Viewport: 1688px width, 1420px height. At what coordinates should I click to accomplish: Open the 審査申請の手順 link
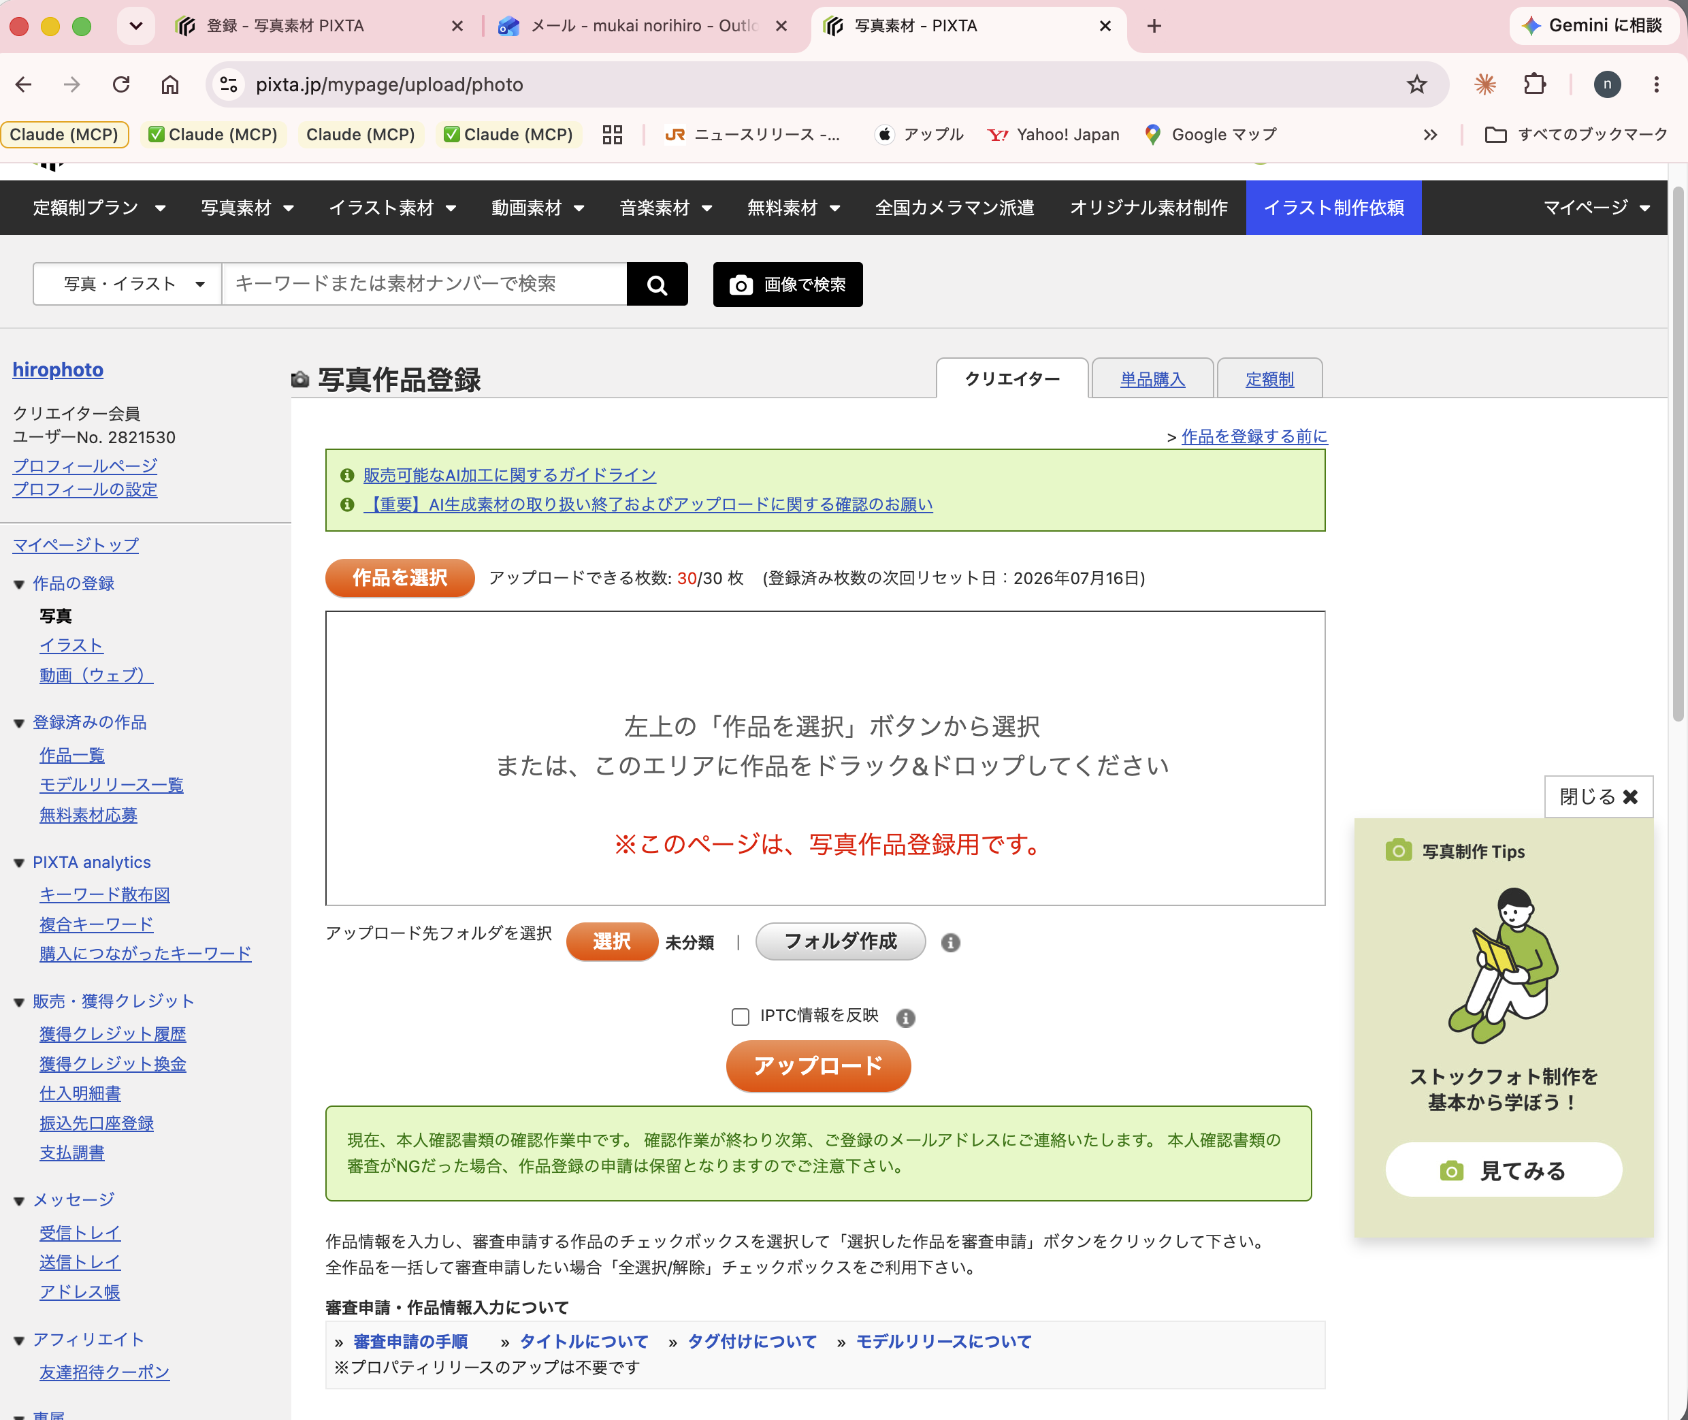click(410, 1342)
